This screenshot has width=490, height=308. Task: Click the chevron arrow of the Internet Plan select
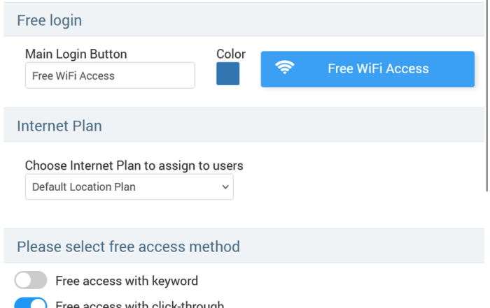pos(225,186)
